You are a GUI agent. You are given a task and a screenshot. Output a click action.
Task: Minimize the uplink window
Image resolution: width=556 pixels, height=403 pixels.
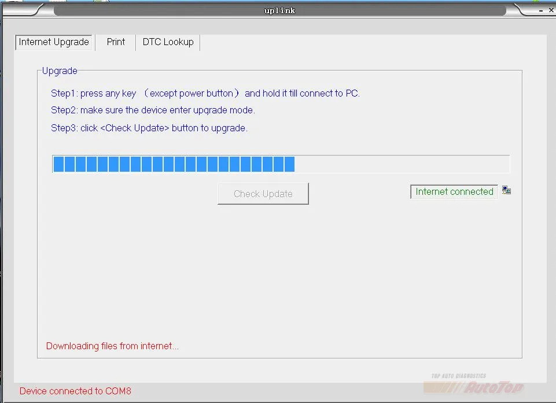click(541, 10)
